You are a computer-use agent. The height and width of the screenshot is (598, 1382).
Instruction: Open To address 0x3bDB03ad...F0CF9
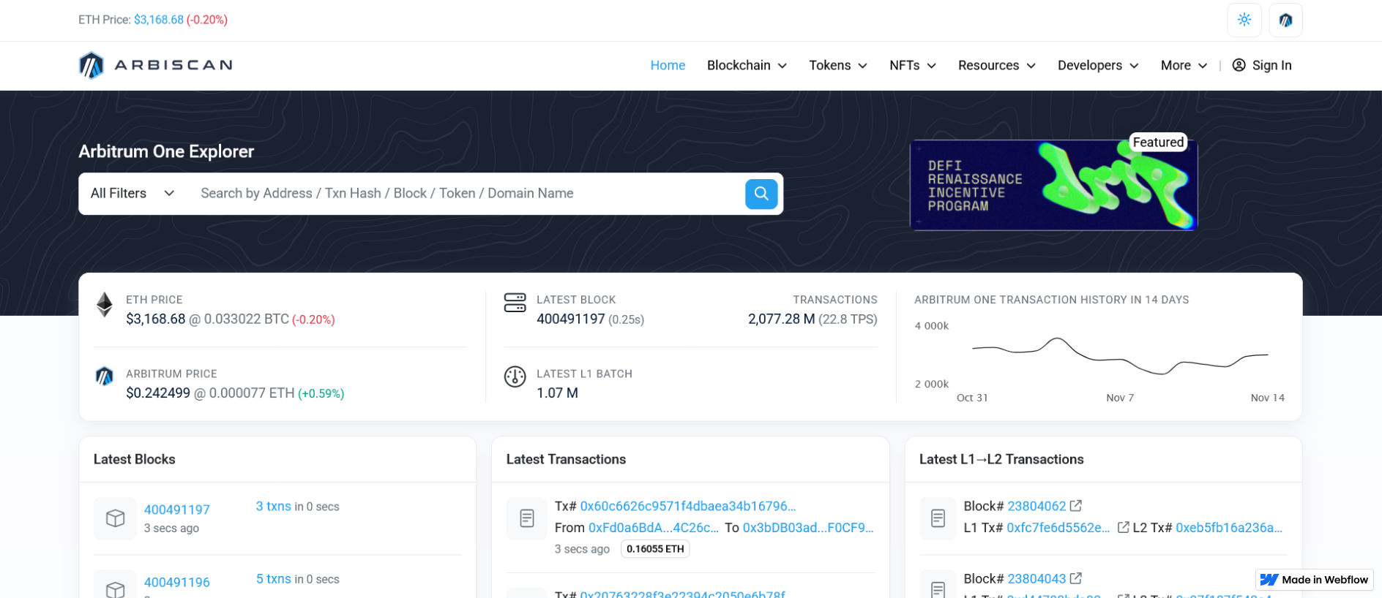(x=808, y=528)
